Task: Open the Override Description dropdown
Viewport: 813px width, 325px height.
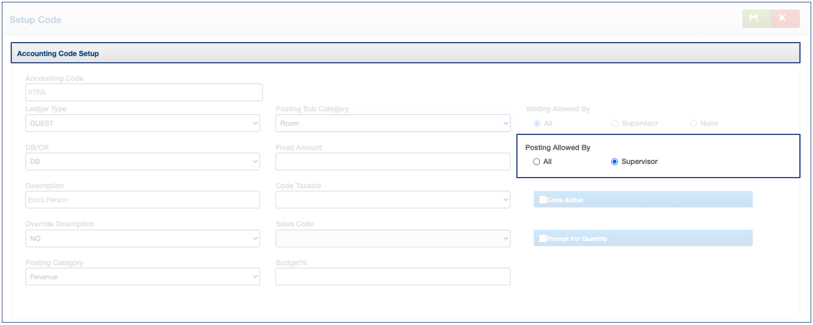Action: (x=142, y=239)
